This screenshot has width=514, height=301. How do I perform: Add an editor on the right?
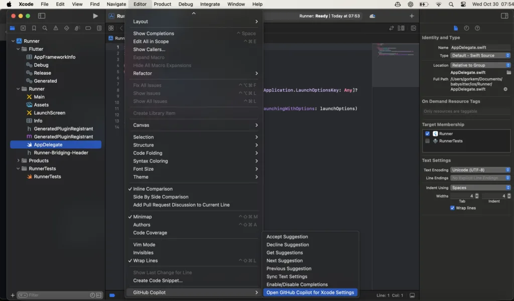tap(414, 28)
